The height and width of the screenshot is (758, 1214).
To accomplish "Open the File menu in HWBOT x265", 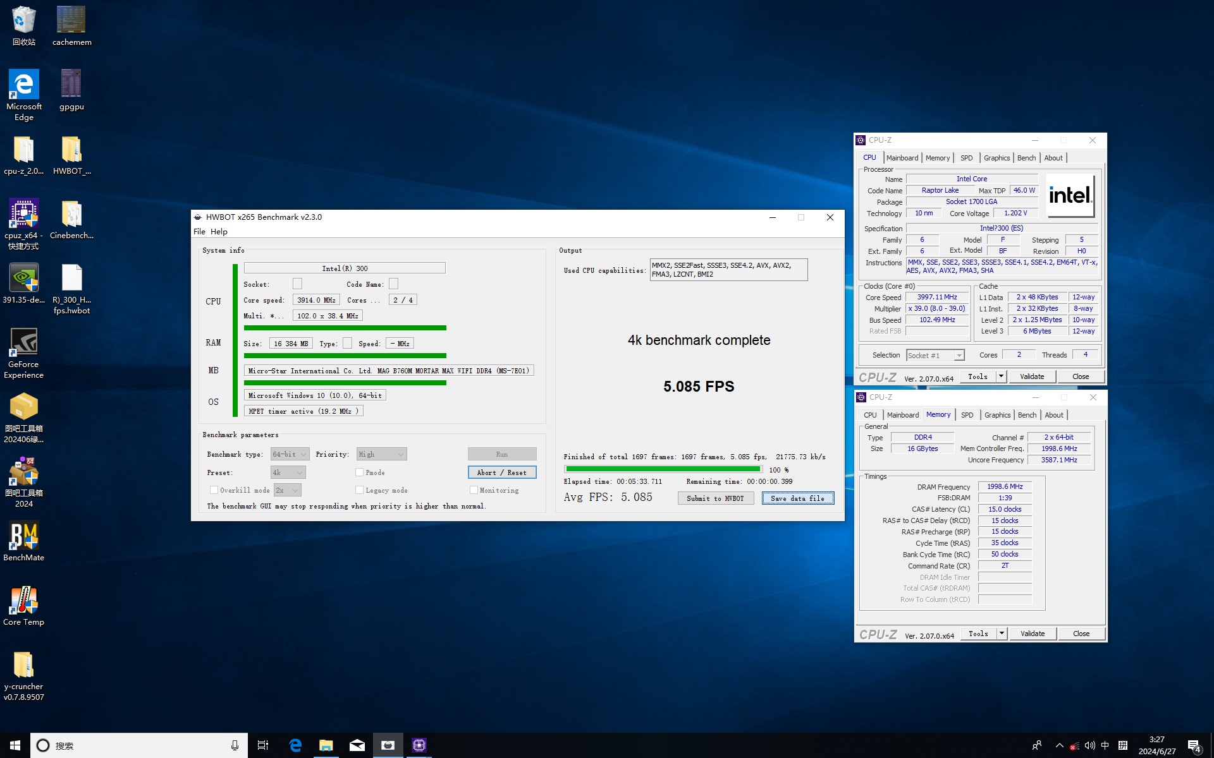I will (199, 232).
